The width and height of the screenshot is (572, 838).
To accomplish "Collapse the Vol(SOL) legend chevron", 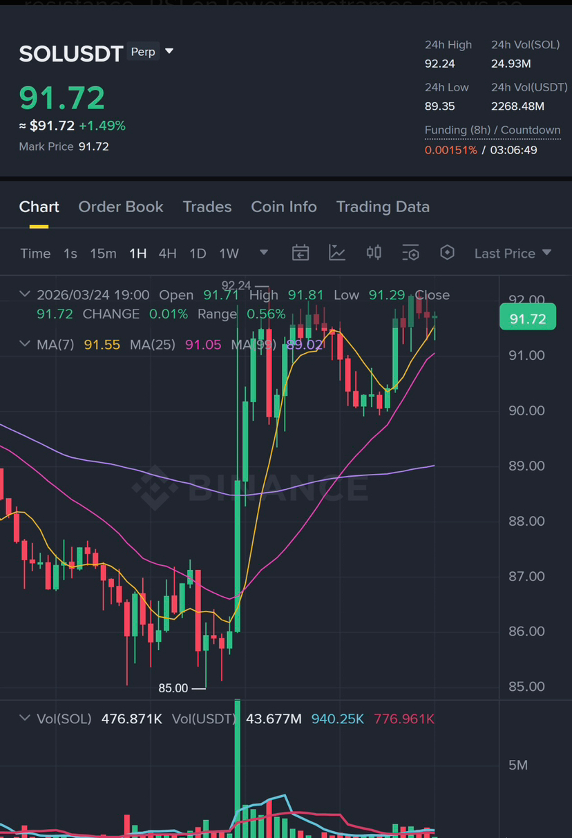I will [25, 718].
